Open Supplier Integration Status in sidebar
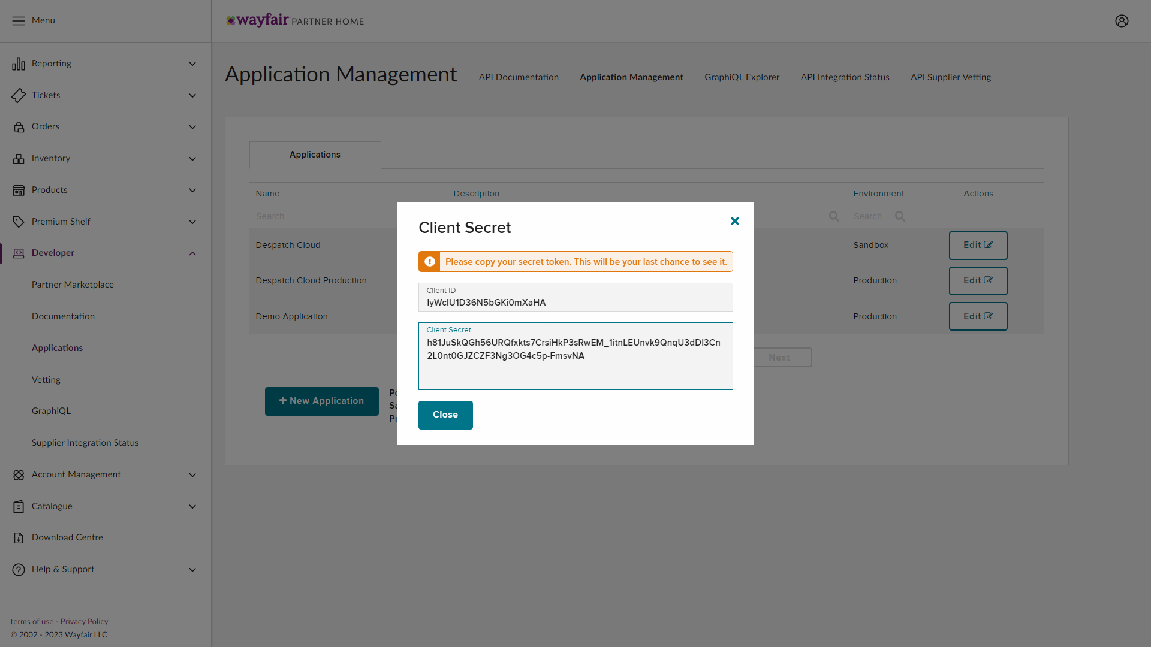This screenshot has height=647, width=1151. (85, 443)
